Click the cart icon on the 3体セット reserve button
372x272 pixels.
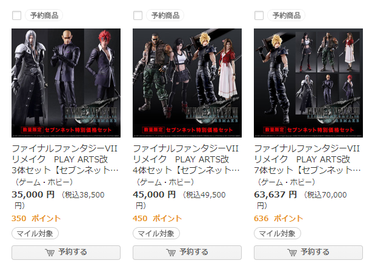click(50, 253)
